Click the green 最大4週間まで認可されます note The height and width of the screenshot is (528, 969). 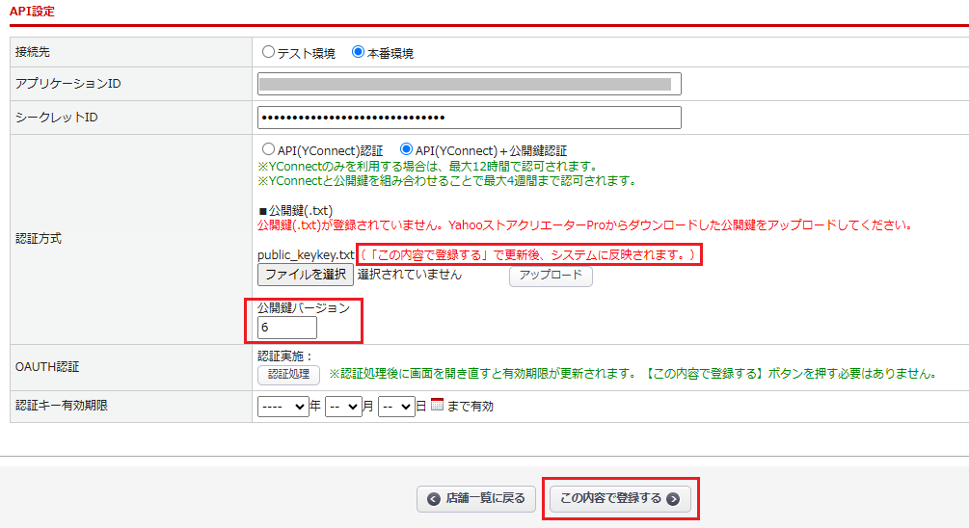[x=447, y=181]
